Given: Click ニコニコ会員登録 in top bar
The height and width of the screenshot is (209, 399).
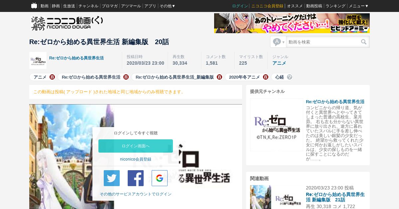Looking at the screenshot, I should [x=267, y=6].
